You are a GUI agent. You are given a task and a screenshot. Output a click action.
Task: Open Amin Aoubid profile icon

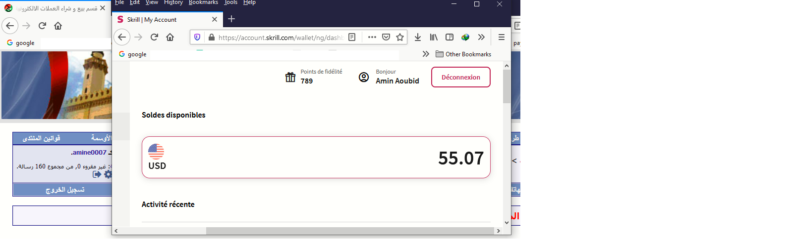[364, 77]
